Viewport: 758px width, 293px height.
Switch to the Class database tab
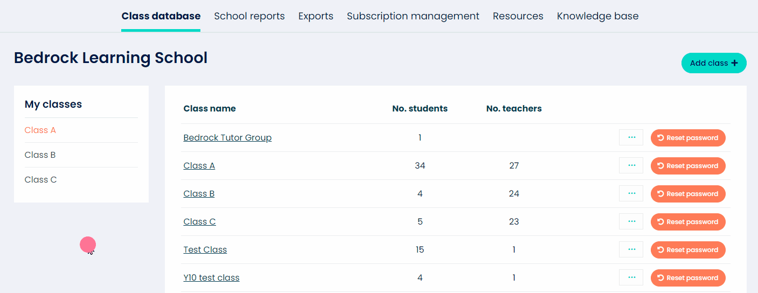[161, 16]
